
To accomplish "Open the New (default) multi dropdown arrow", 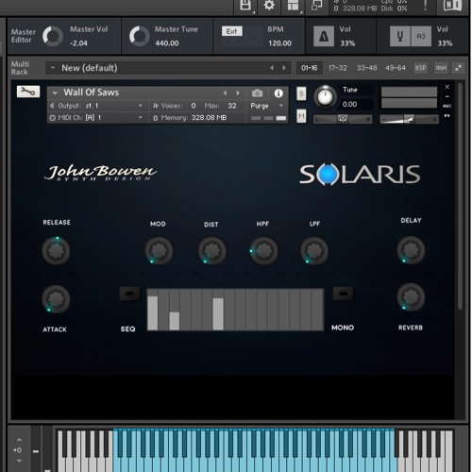I will click(x=53, y=68).
